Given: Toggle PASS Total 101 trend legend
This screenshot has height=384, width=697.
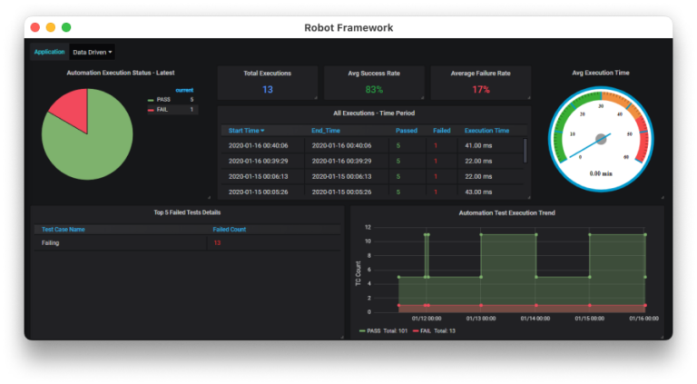Looking at the screenshot, I should click(x=383, y=330).
